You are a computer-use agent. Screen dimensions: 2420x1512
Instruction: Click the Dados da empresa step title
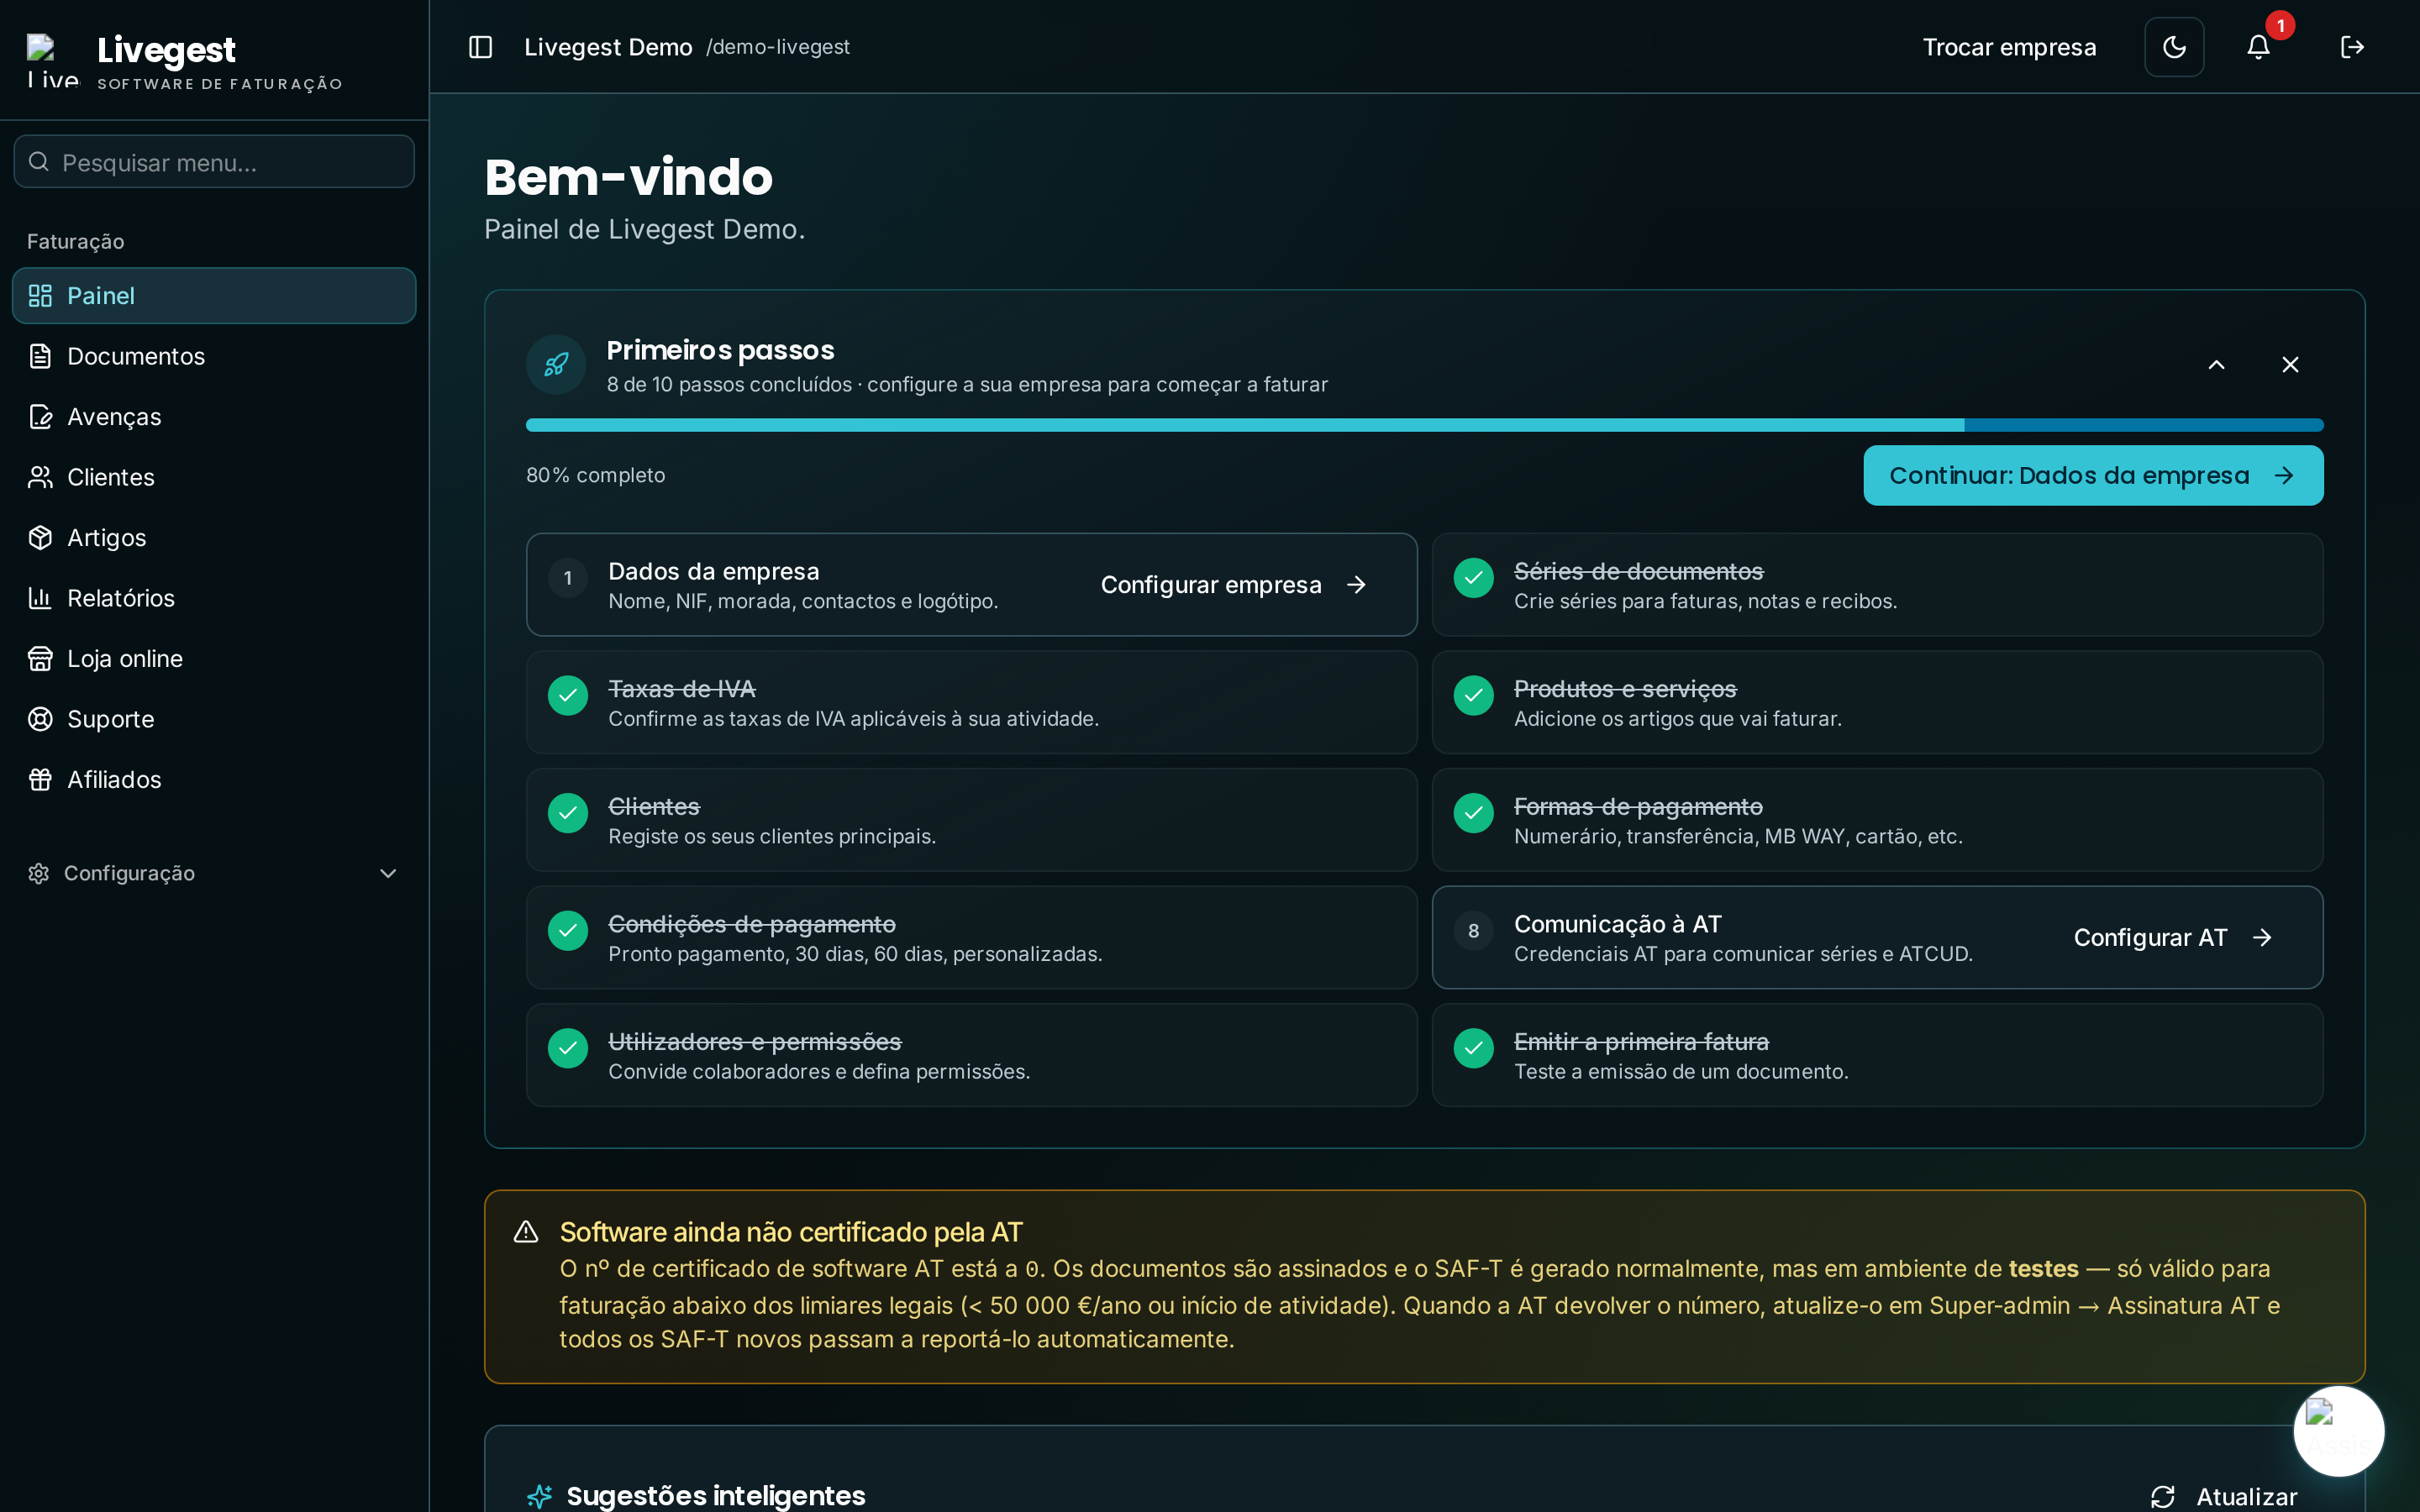point(713,571)
